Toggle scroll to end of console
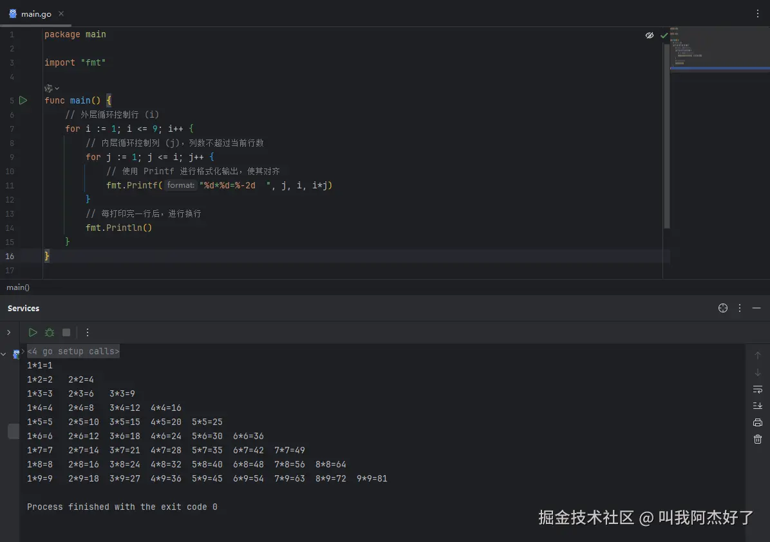Image resolution: width=770 pixels, height=542 pixels. pyautogui.click(x=758, y=406)
